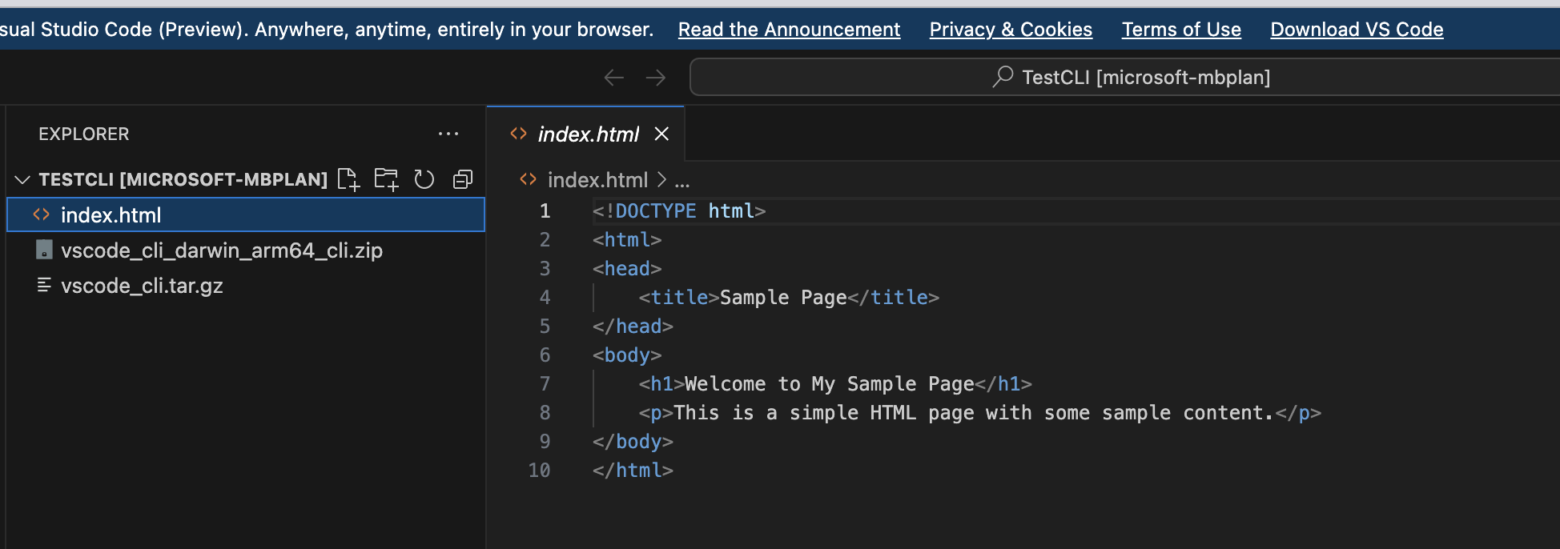
Task: Expand the breadcrumb ellipsis after index.html
Action: pos(682,181)
